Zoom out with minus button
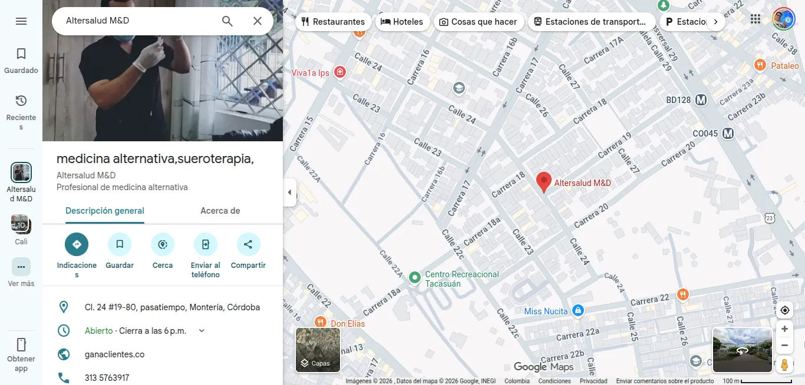805x385 pixels. coord(784,346)
